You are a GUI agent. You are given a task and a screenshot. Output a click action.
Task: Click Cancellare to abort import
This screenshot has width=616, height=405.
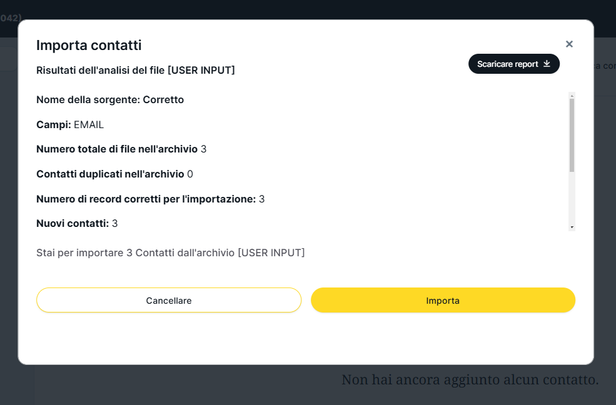169,300
